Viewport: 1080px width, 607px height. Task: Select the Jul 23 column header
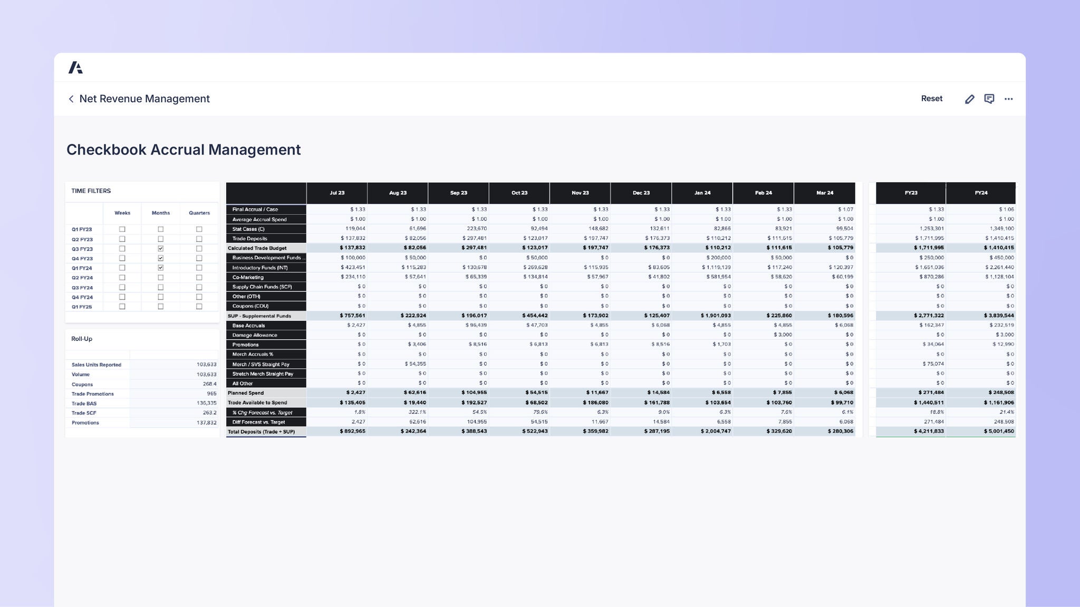pyautogui.click(x=336, y=193)
